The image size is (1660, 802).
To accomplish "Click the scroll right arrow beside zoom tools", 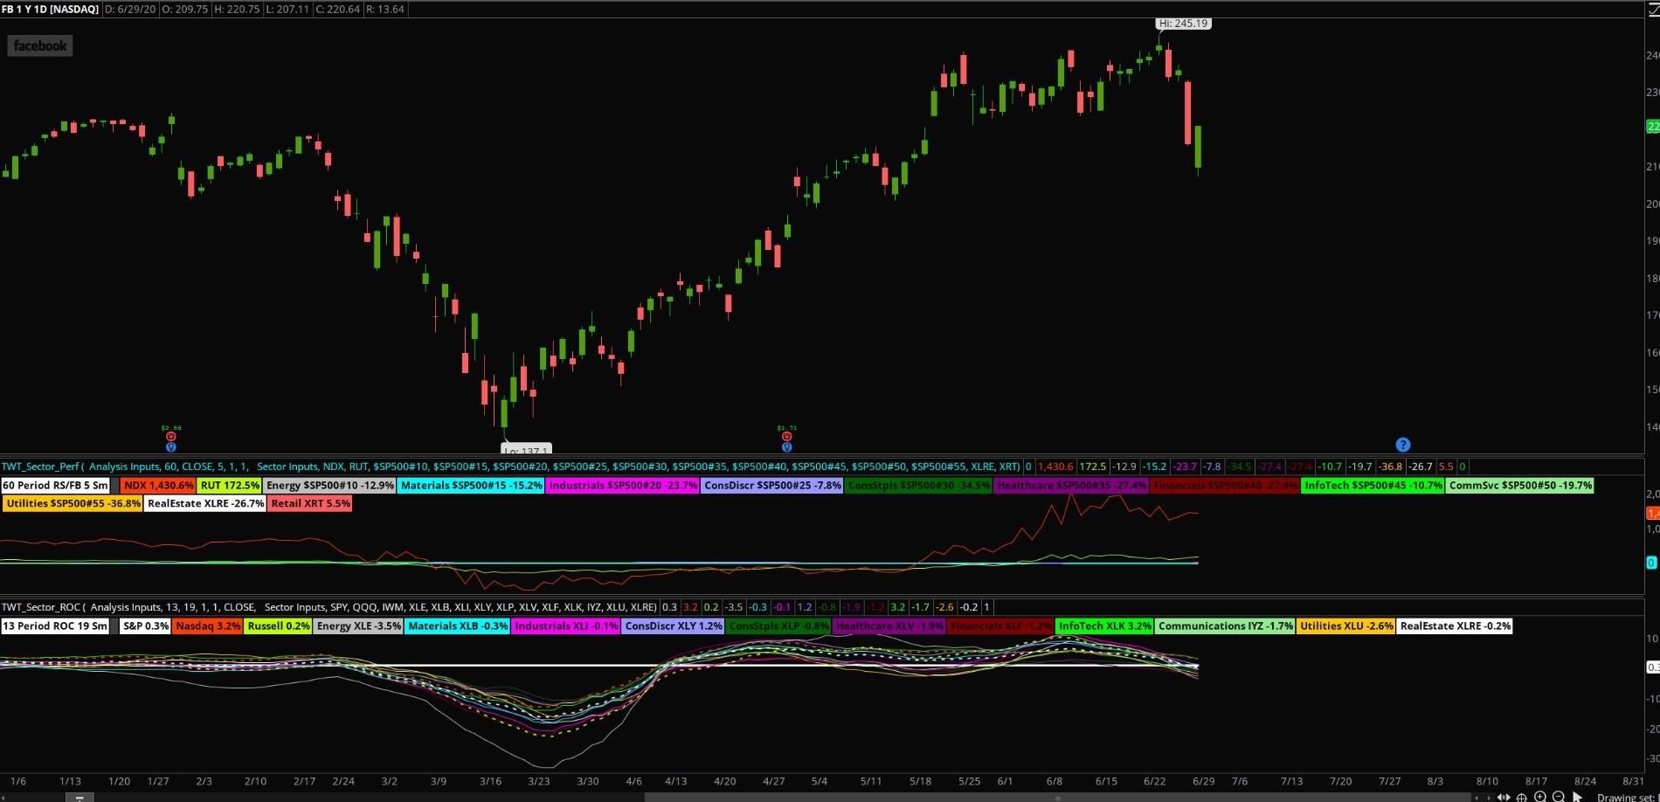I will 1488,797.
